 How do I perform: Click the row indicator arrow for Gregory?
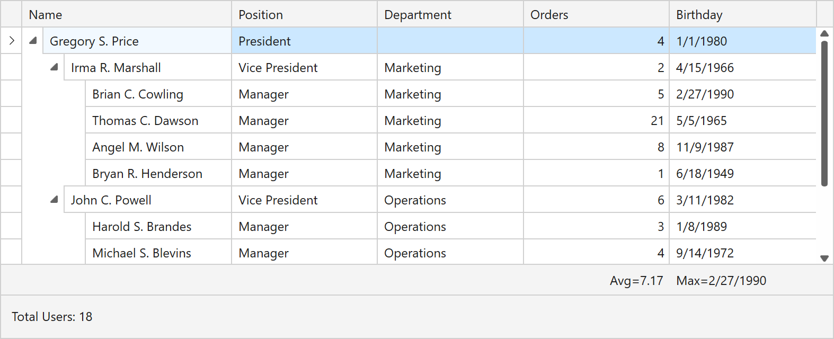pyautogui.click(x=12, y=41)
